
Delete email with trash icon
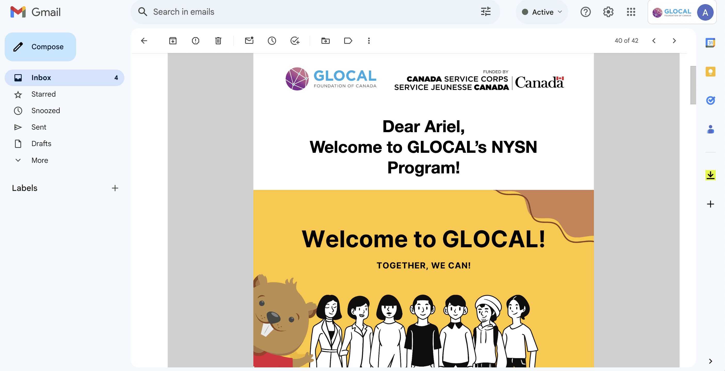[218, 41]
